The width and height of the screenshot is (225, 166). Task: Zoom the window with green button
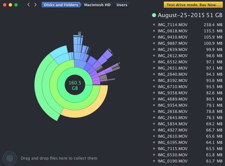coord(16,5)
